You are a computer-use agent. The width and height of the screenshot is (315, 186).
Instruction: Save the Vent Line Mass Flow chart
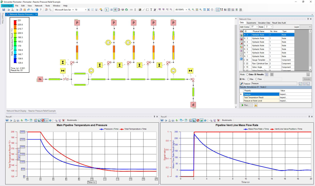pyautogui.click(x=162, y=120)
